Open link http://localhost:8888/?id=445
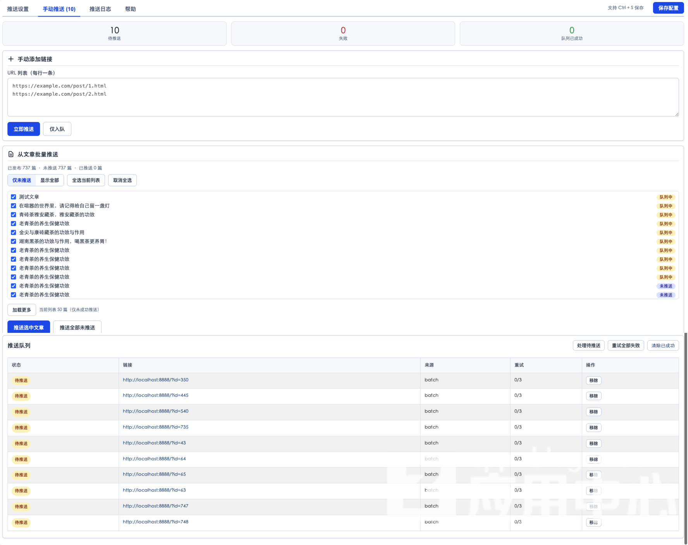This screenshot has width=688, height=545. point(156,395)
